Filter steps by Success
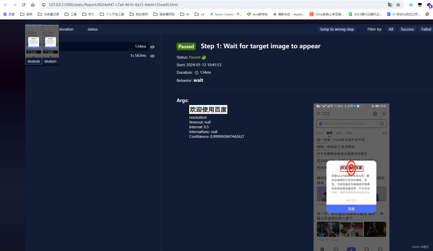The width and height of the screenshot is (433, 251). 407,29
